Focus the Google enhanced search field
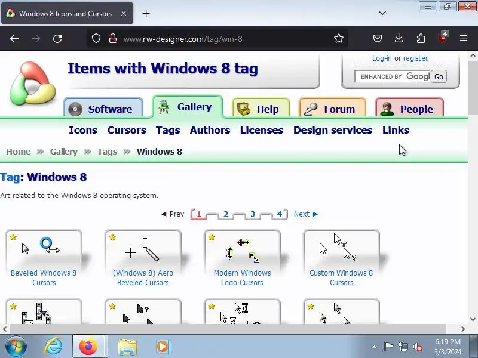This screenshot has height=358, width=478. 393,76
